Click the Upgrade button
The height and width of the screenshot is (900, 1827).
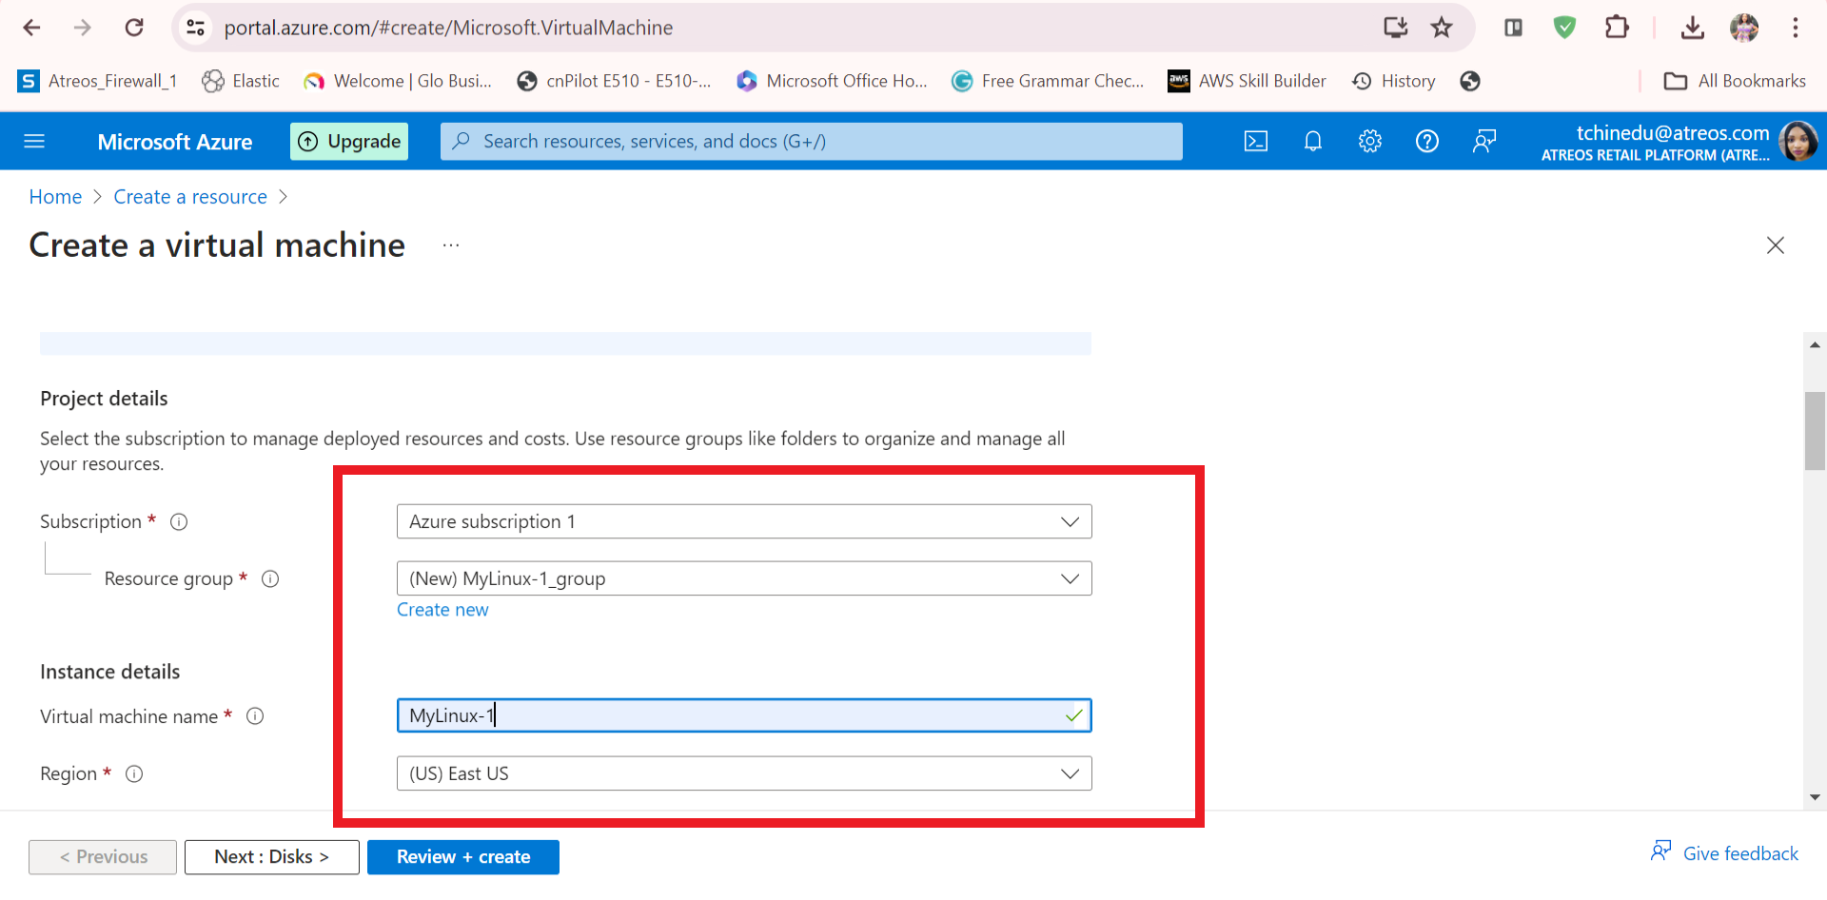[x=349, y=142]
